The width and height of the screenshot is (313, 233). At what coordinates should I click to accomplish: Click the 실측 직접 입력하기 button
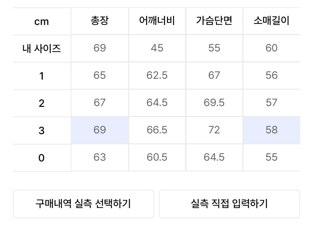pyautogui.click(x=229, y=204)
